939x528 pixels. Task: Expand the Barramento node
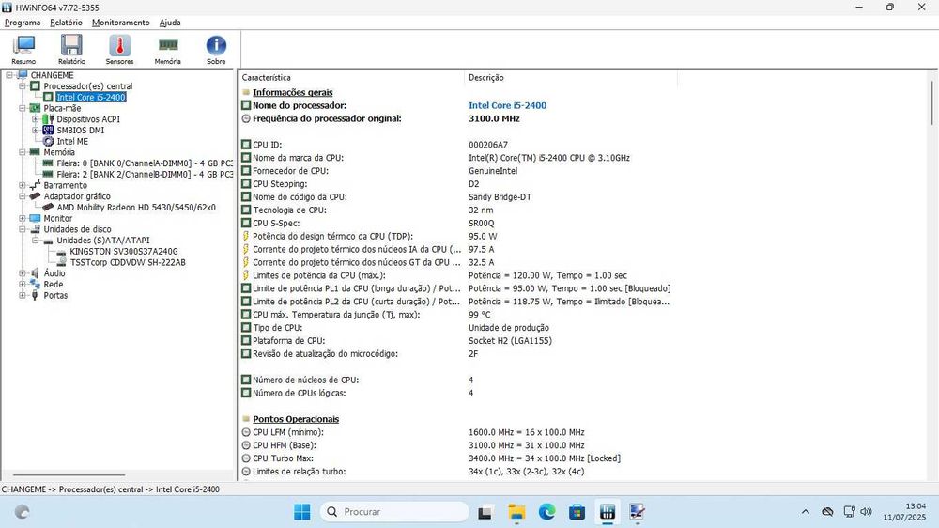23,185
